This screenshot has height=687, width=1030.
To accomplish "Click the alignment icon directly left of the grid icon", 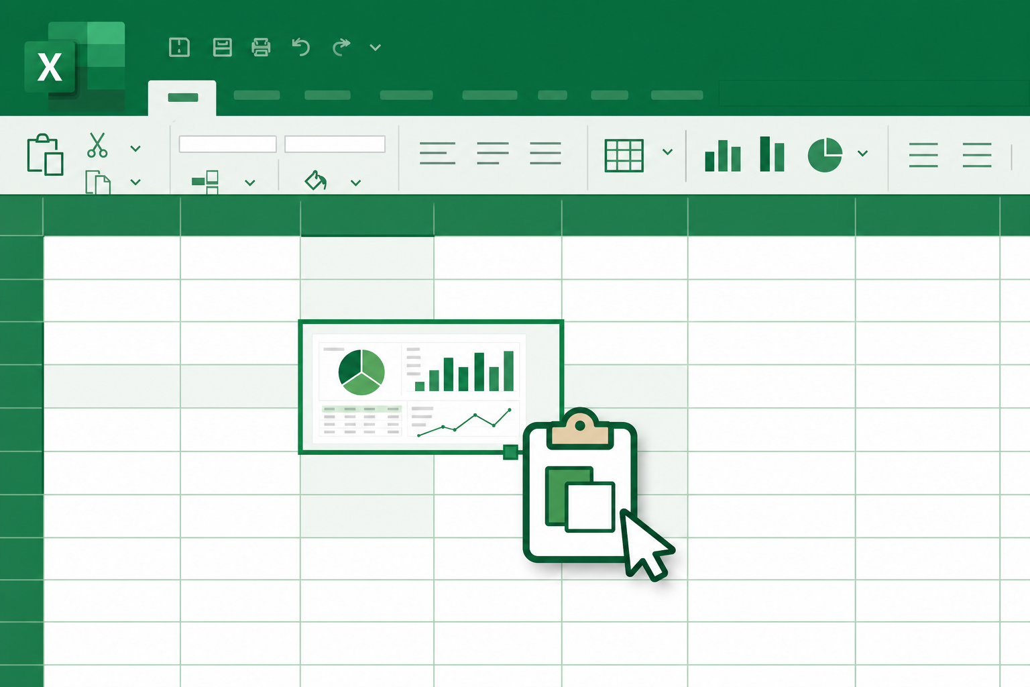I will click(x=545, y=153).
